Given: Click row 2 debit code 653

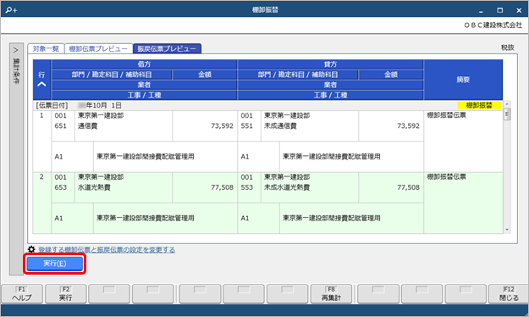Looking at the screenshot, I should click(61, 187).
